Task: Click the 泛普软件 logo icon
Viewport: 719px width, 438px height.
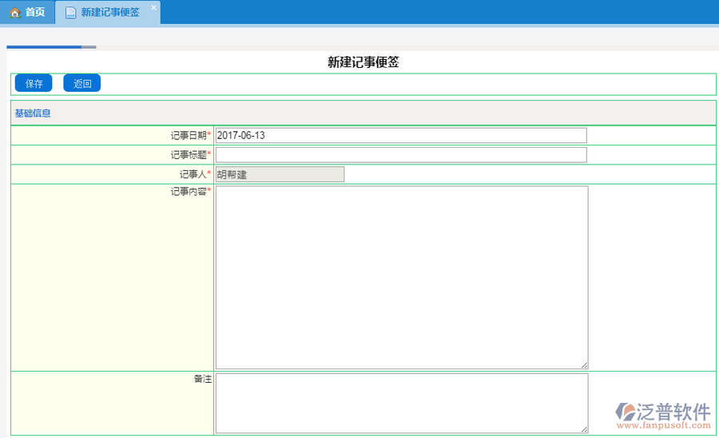Action: click(624, 411)
